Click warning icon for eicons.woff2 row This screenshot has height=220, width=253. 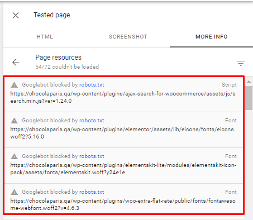pos(15,121)
